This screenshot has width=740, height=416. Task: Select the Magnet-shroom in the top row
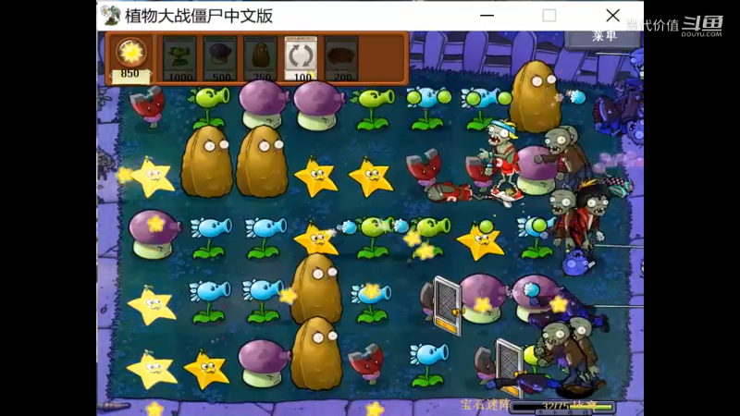(x=147, y=106)
